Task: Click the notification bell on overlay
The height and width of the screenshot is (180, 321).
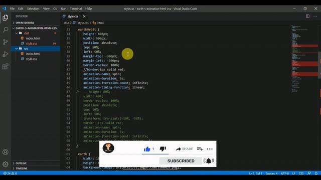Action: (209, 161)
